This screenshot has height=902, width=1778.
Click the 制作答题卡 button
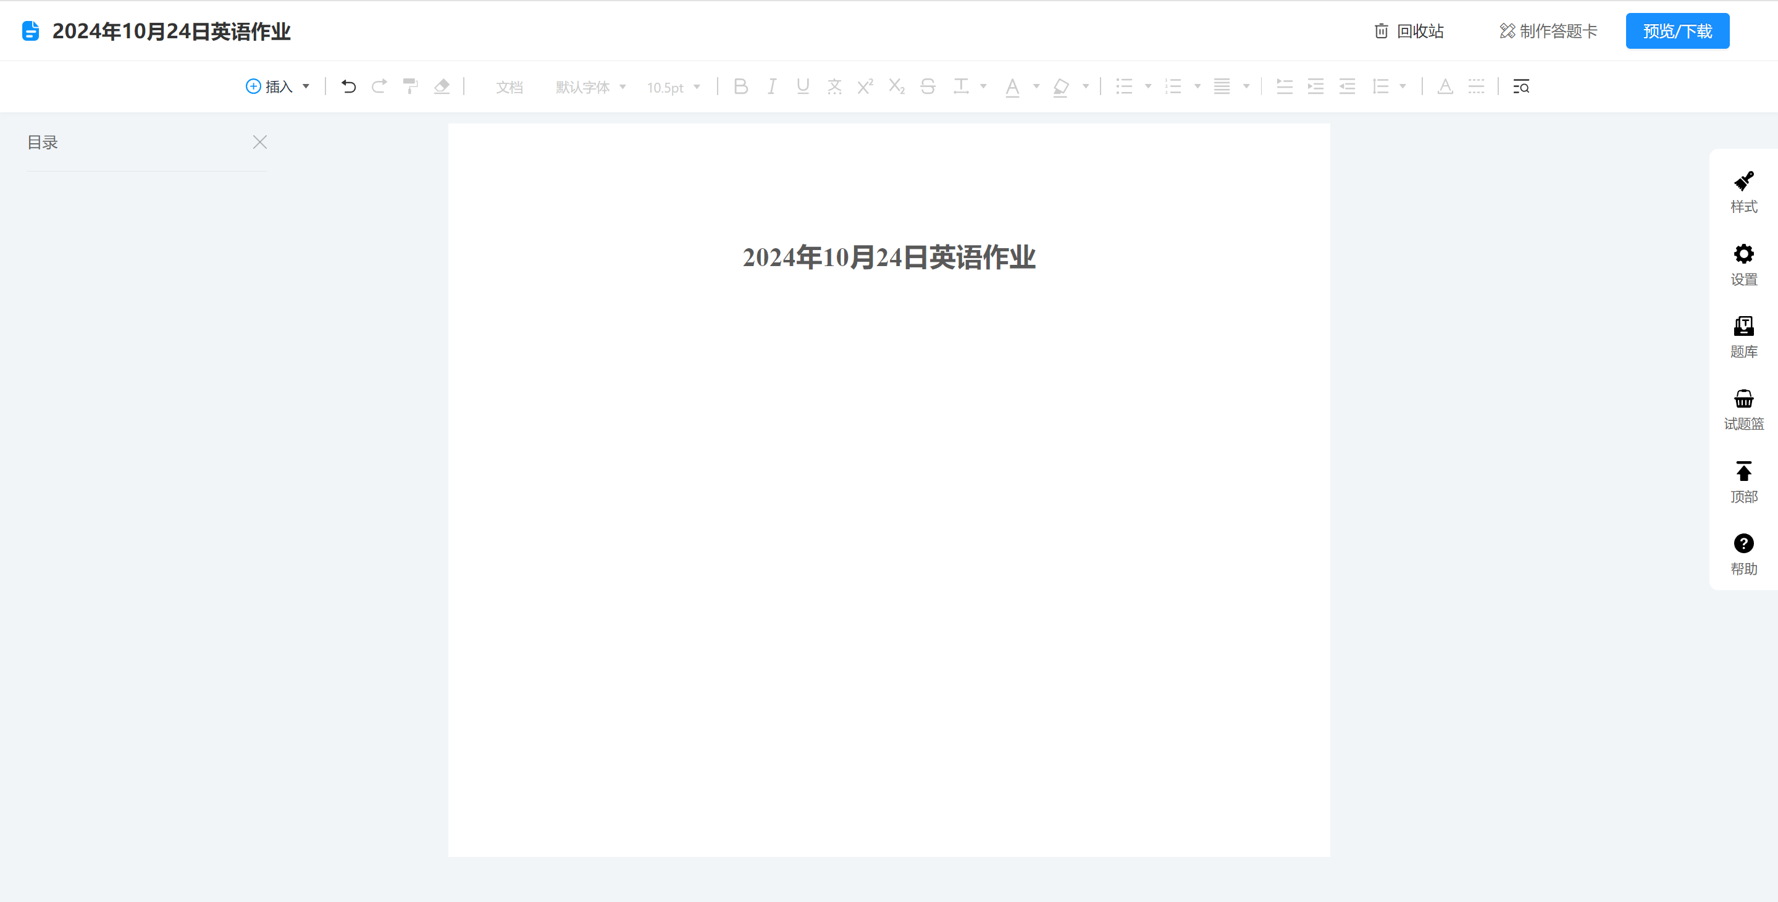1548,31
